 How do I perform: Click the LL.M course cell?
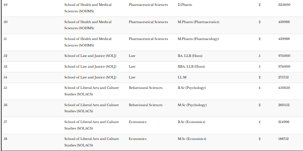pos(182,77)
